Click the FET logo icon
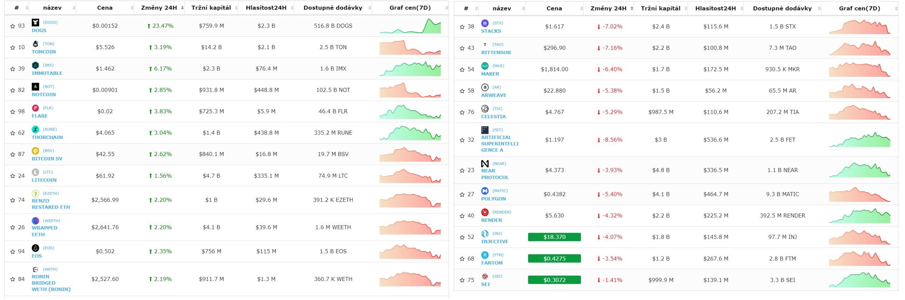 pyautogui.click(x=485, y=130)
